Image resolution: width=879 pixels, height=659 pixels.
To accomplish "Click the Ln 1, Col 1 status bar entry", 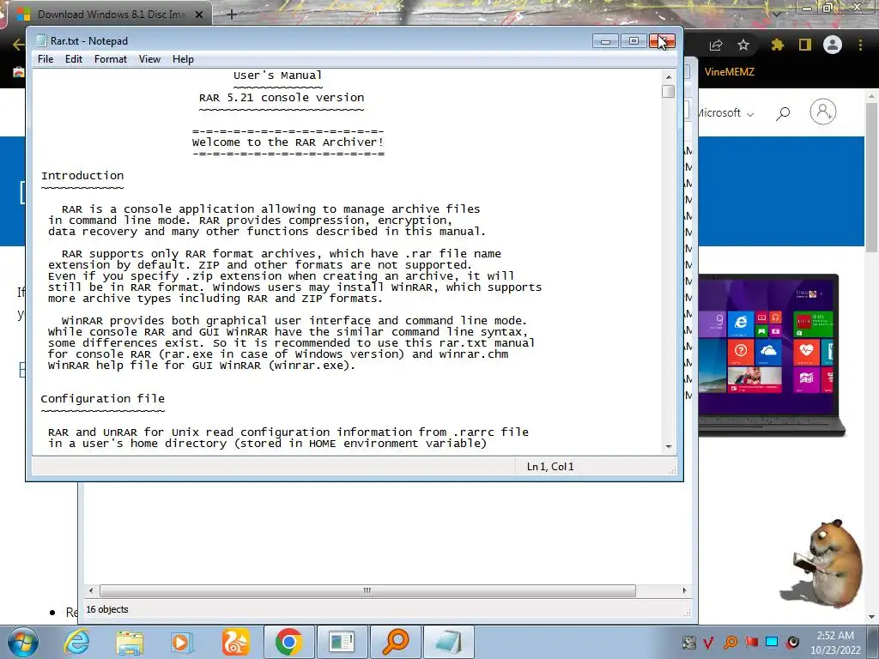I will [x=550, y=466].
